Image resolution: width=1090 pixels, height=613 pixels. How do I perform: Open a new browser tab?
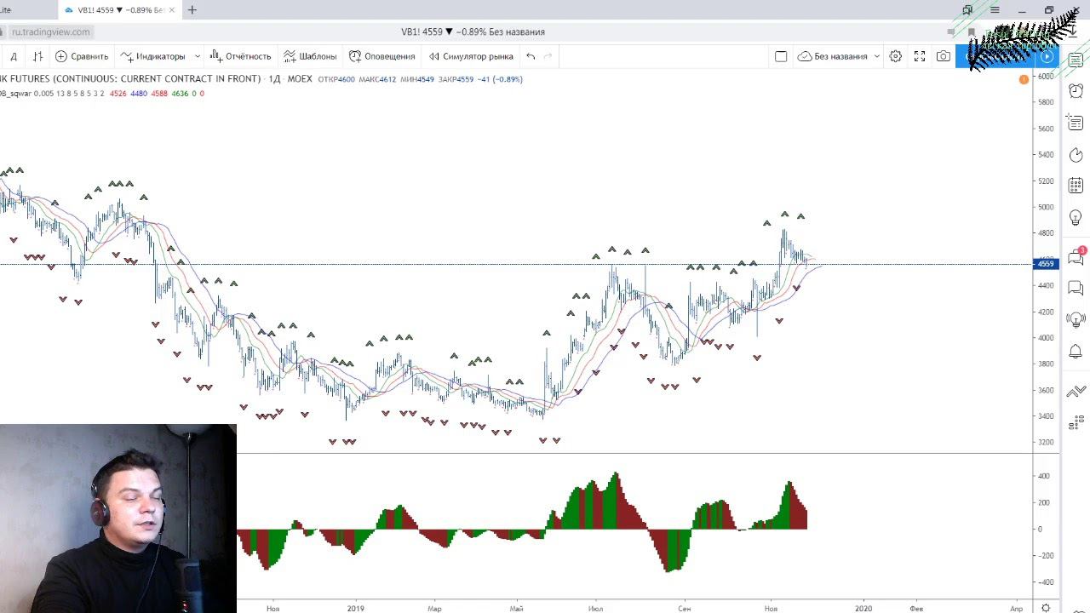(192, 10)
